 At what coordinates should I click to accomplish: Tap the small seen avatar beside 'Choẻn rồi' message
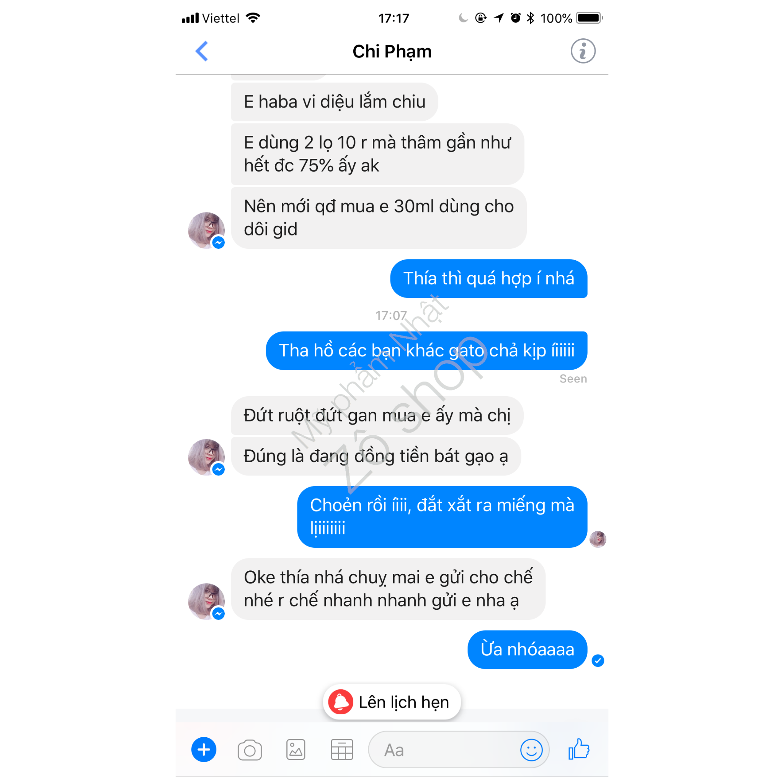pos(597,539)
